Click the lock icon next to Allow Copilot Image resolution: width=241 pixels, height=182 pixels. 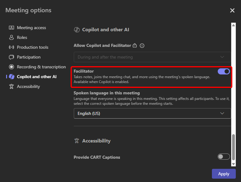point(135,46)
